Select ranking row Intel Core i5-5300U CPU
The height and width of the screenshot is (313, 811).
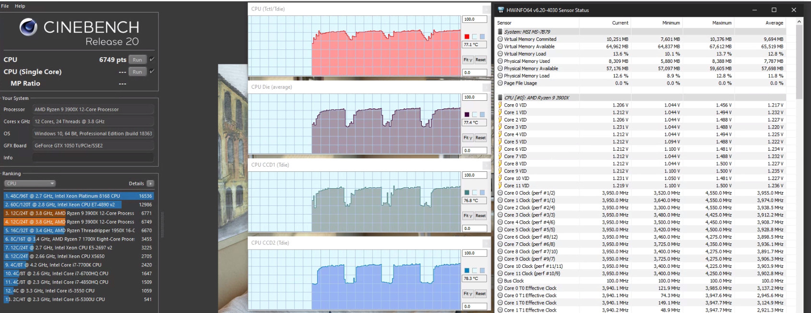[x=79, y=300]
